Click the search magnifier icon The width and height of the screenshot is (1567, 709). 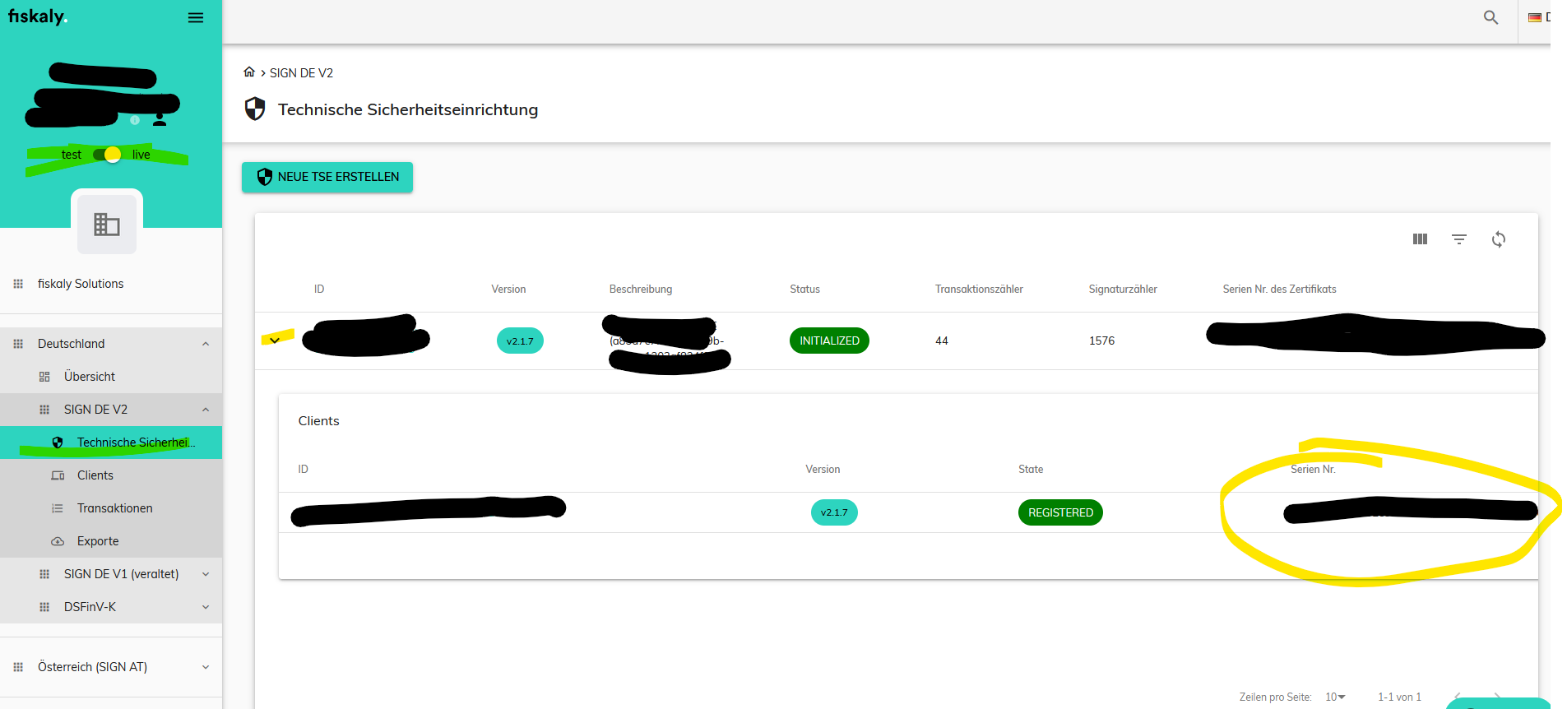[x=1491, y=17]
